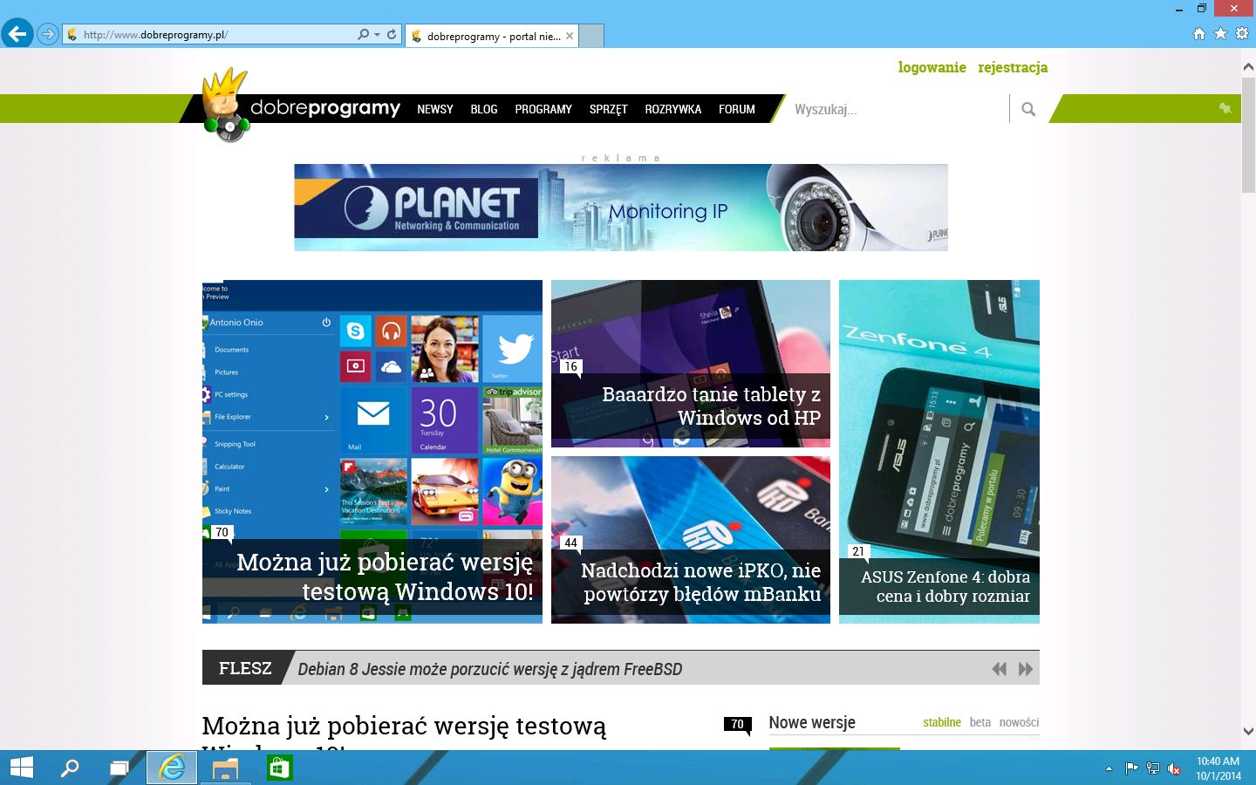Click the Debian 8 Jessie FLESZ headline
The height and width of the screenshot is (785, 1256).
[490, 669]
